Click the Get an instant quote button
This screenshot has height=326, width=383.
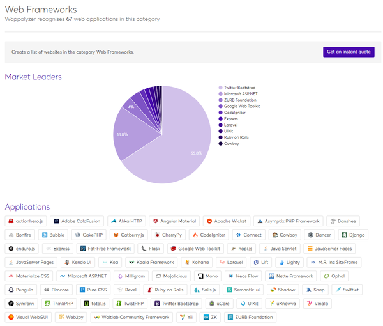point(349,52)
